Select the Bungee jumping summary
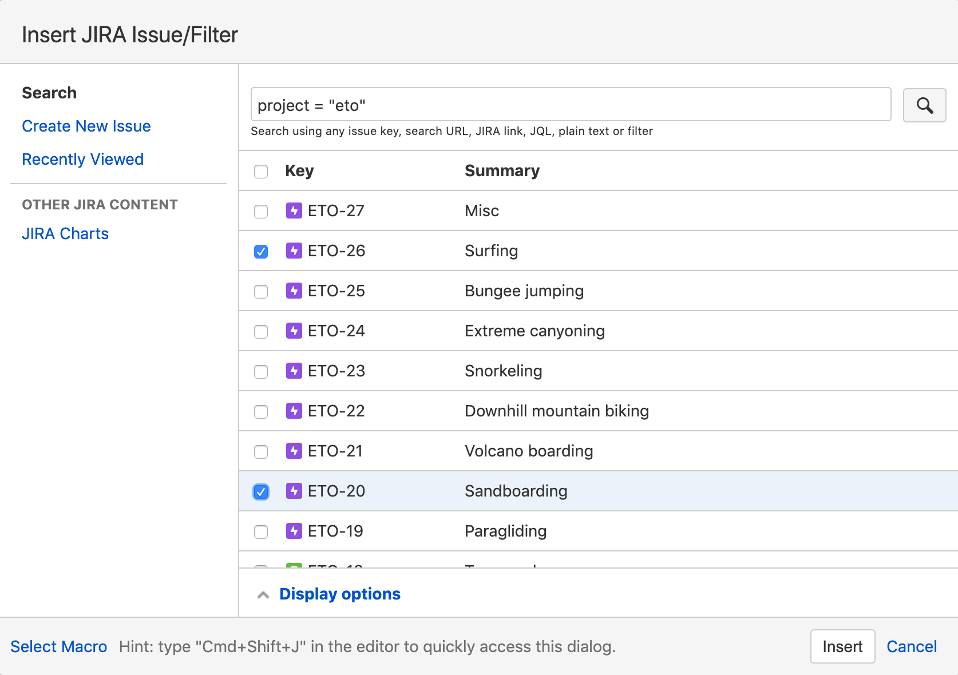Screen dimensions: 958x675 (x=524, y=291)
